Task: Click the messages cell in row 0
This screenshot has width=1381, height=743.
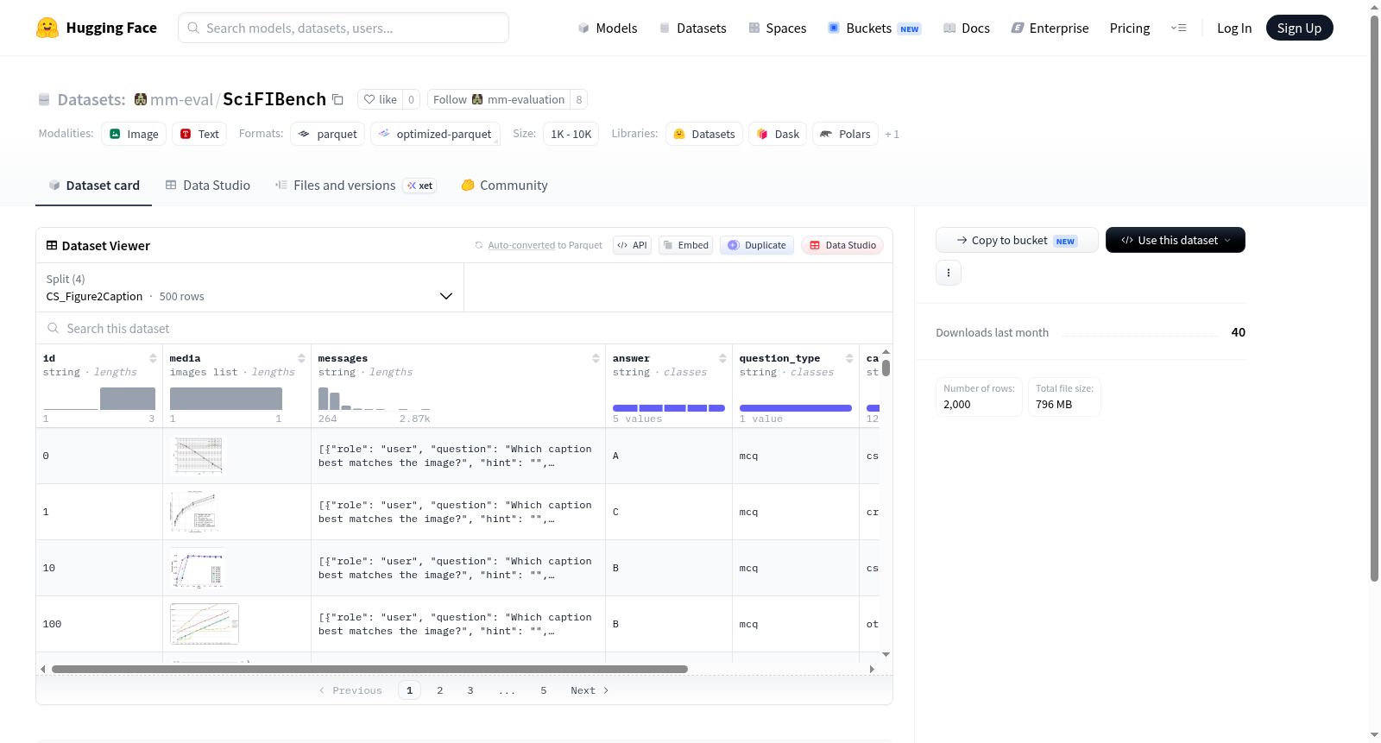Action: point(458,456)
